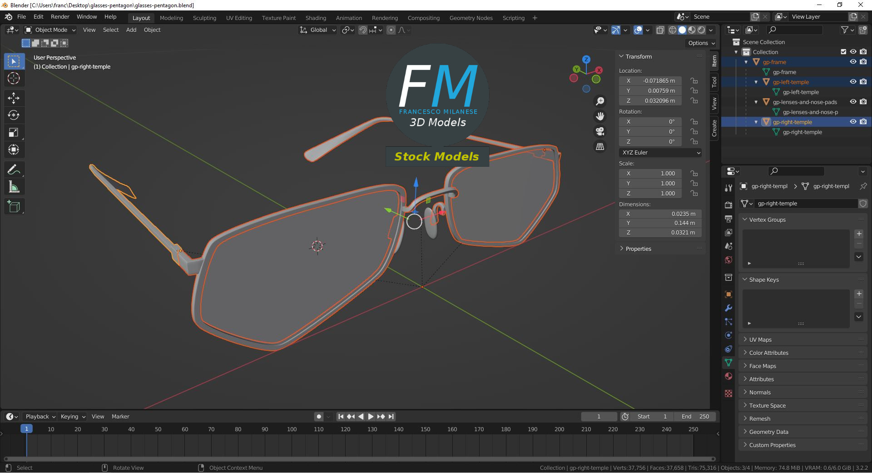Viewport: 872px width, 473px height.
Task: Open the Tool properties tab icon
Action: click(728, 188)
